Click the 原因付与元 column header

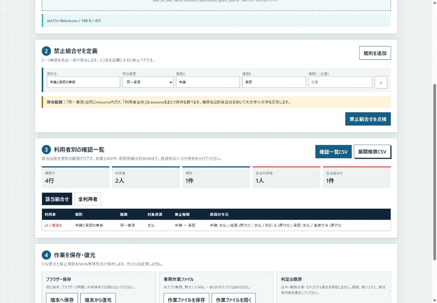pyautogui.click(x=219, y=214)
